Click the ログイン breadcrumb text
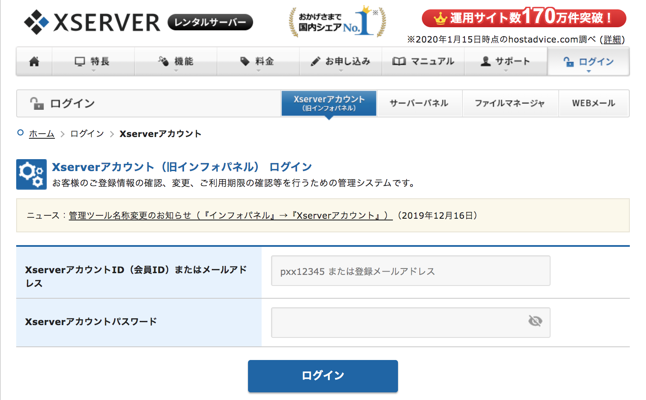Screen dimensions: 646x400 click(87, 134)
